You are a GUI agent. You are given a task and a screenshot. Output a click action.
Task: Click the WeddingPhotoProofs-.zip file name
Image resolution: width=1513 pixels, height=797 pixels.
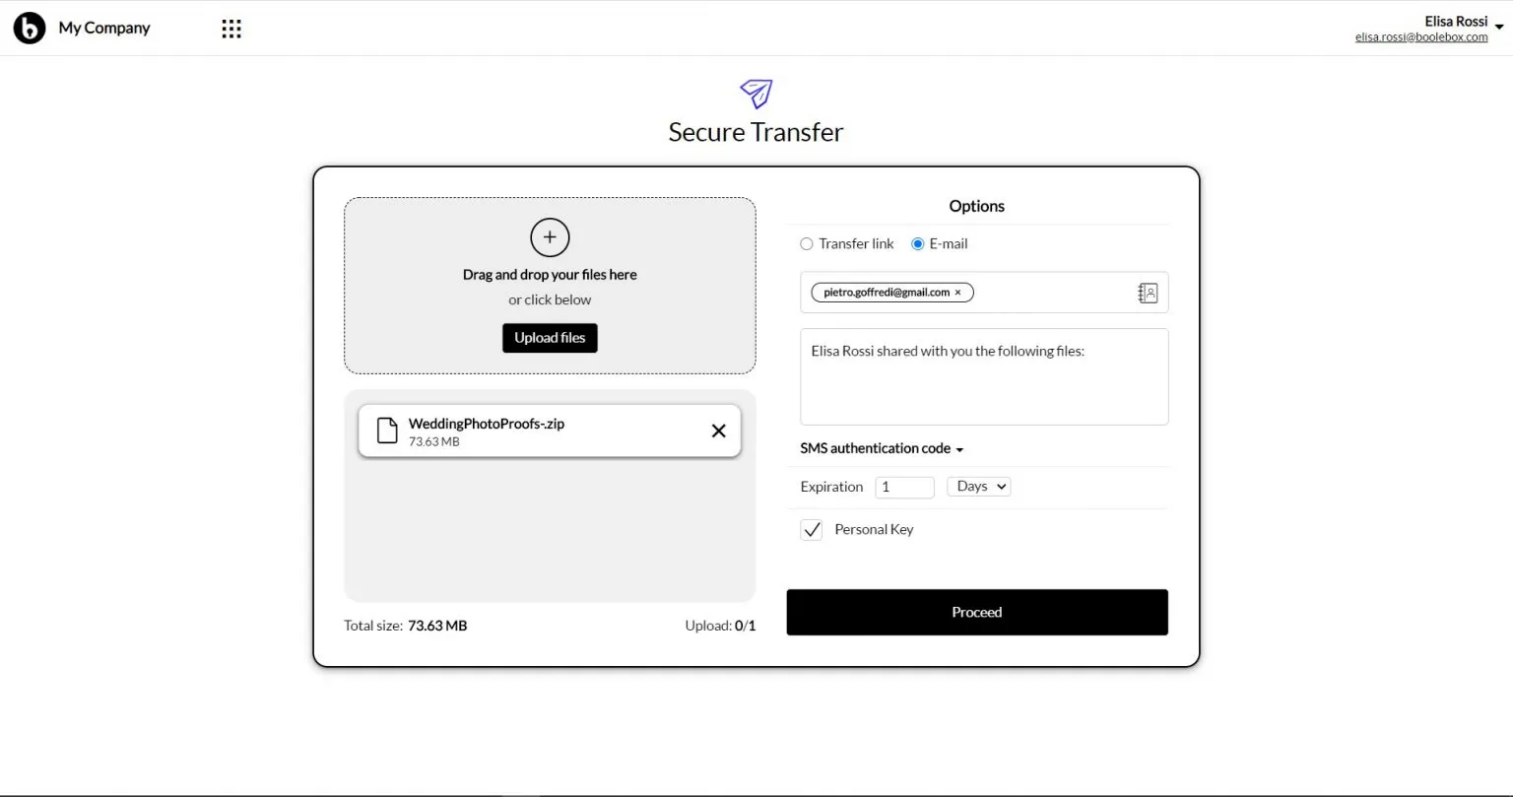coord(487,424)
